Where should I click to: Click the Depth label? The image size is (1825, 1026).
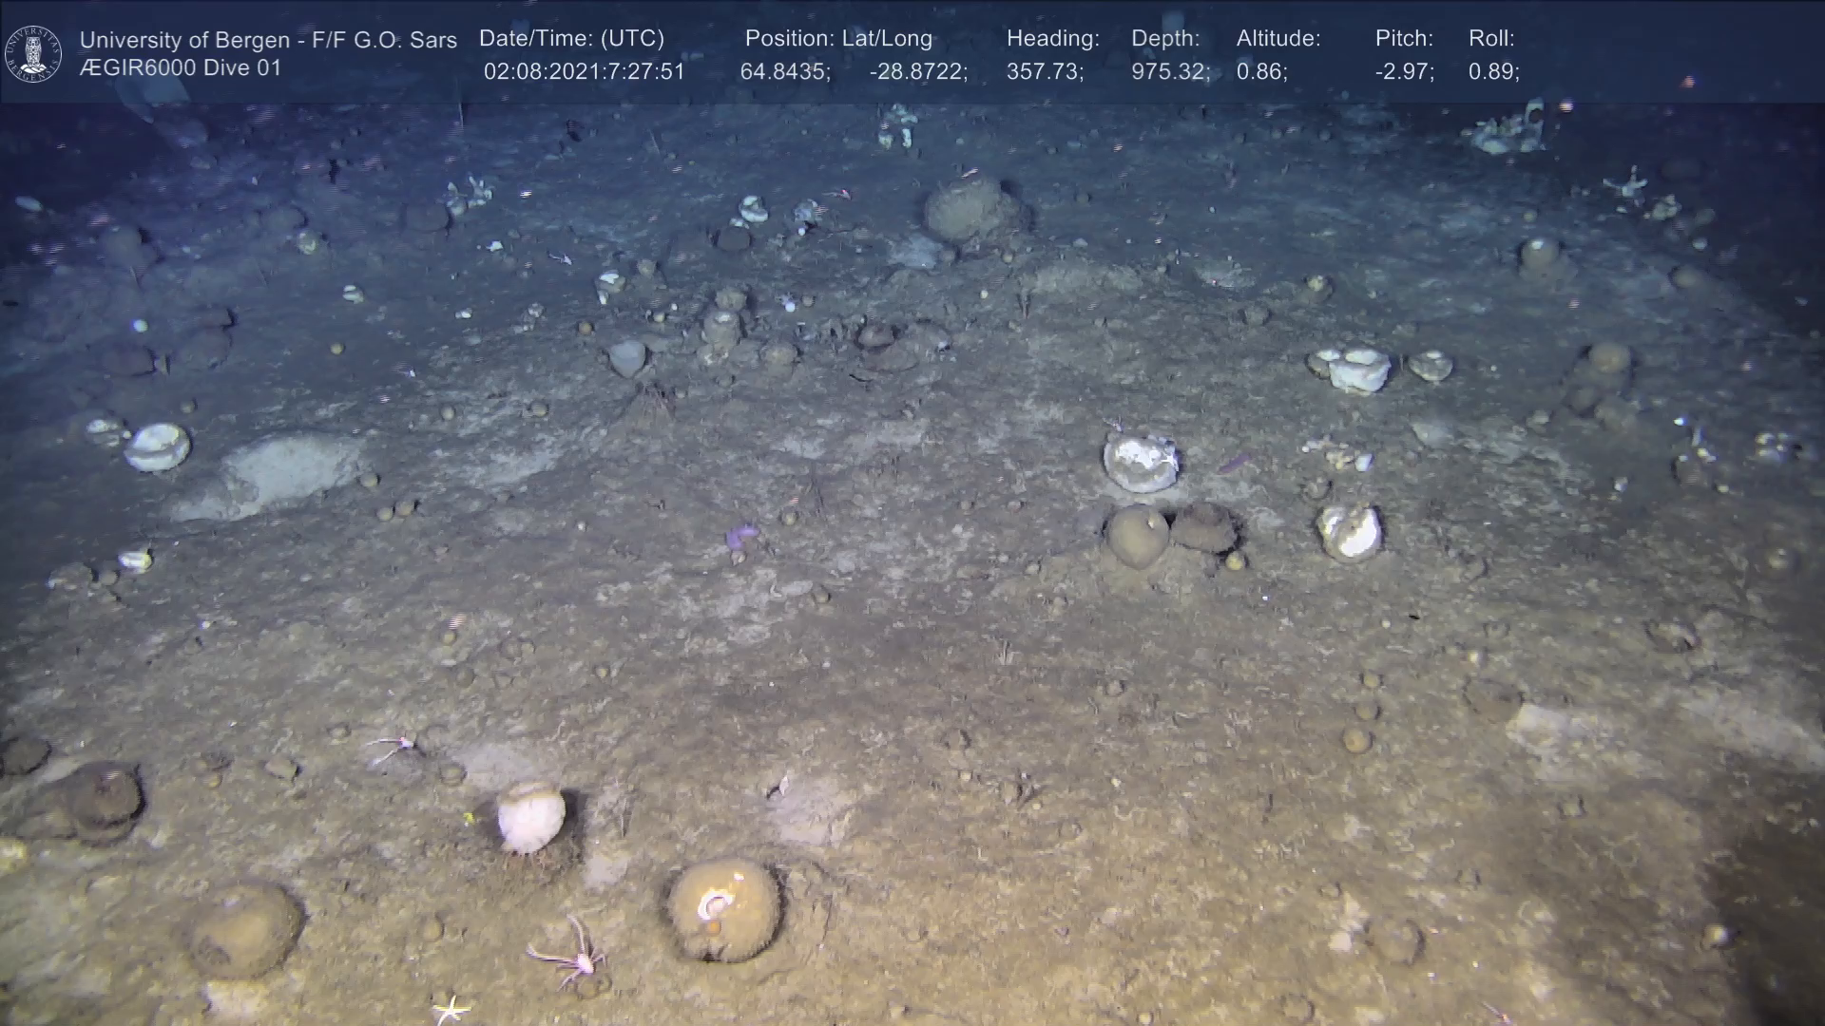1164,39
